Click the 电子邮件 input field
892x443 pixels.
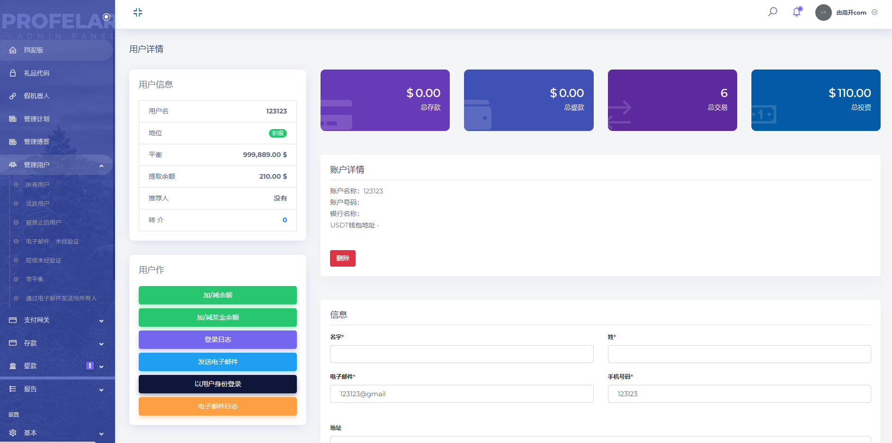pyautogui.click(x=461, y=394)
